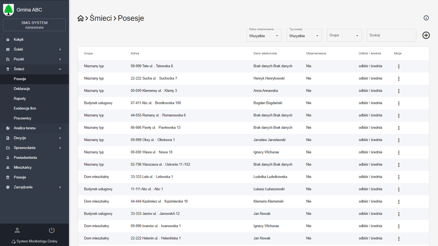Open the Grupa filter dropdown
This screenshot has width=438, height=246.
(x=344, y=36)
